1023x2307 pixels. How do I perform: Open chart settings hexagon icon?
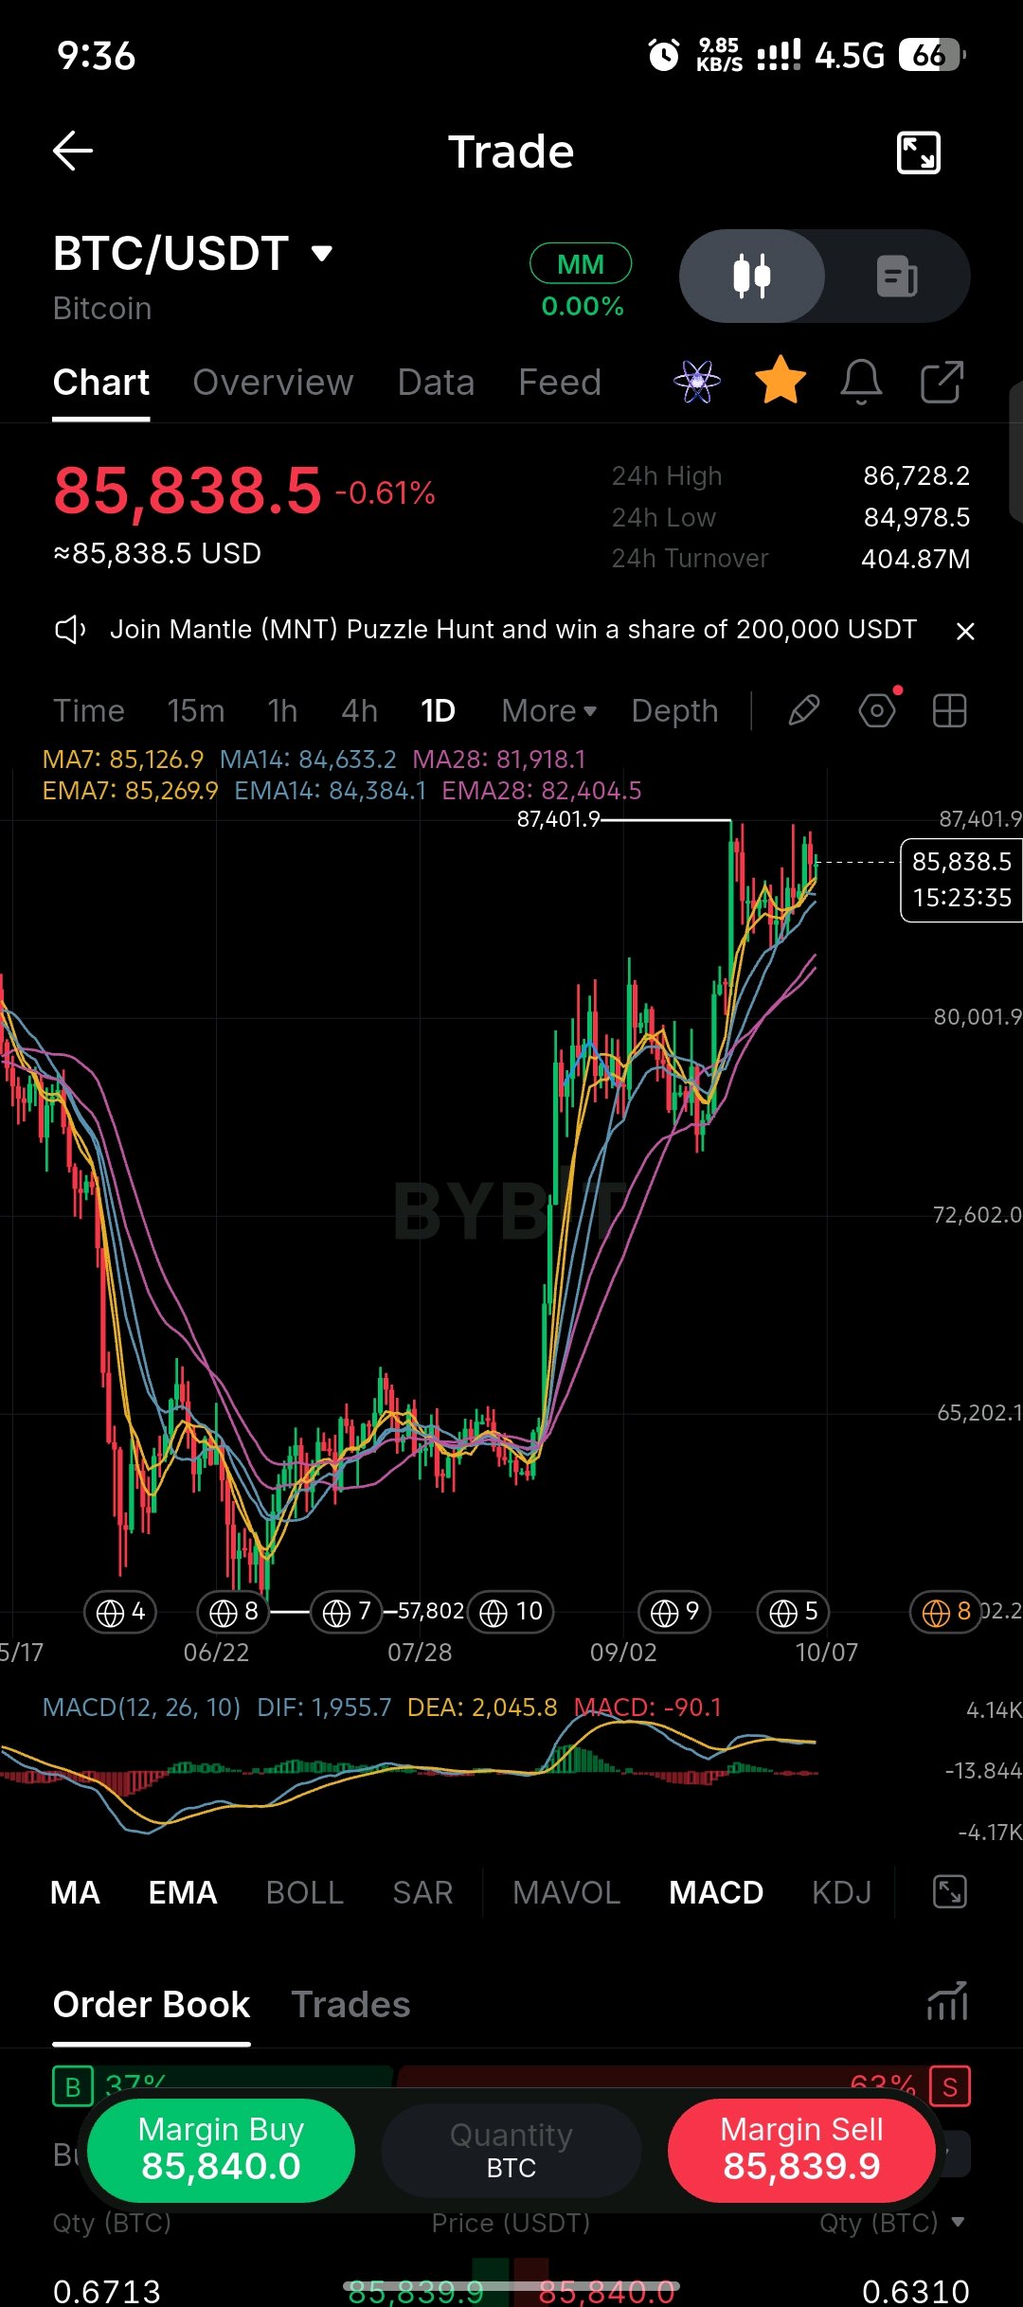pyautogui.click(x=877, y=710)
